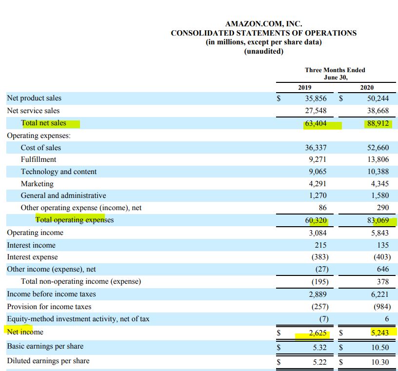
Task: Select marketing value 4,345
Action: click(380, 184)
